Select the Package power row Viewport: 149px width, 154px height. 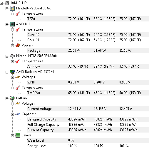click(x=88, y=51)
